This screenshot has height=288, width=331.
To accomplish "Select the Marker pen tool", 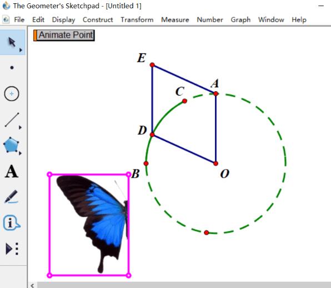I will (11, 196).
